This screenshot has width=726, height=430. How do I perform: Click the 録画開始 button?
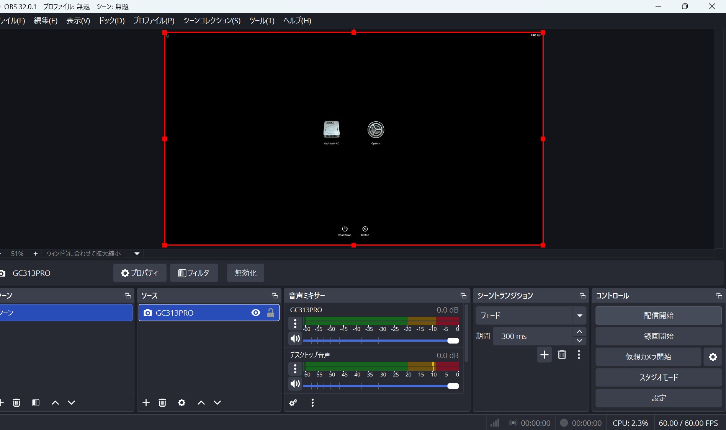(658, 336)
